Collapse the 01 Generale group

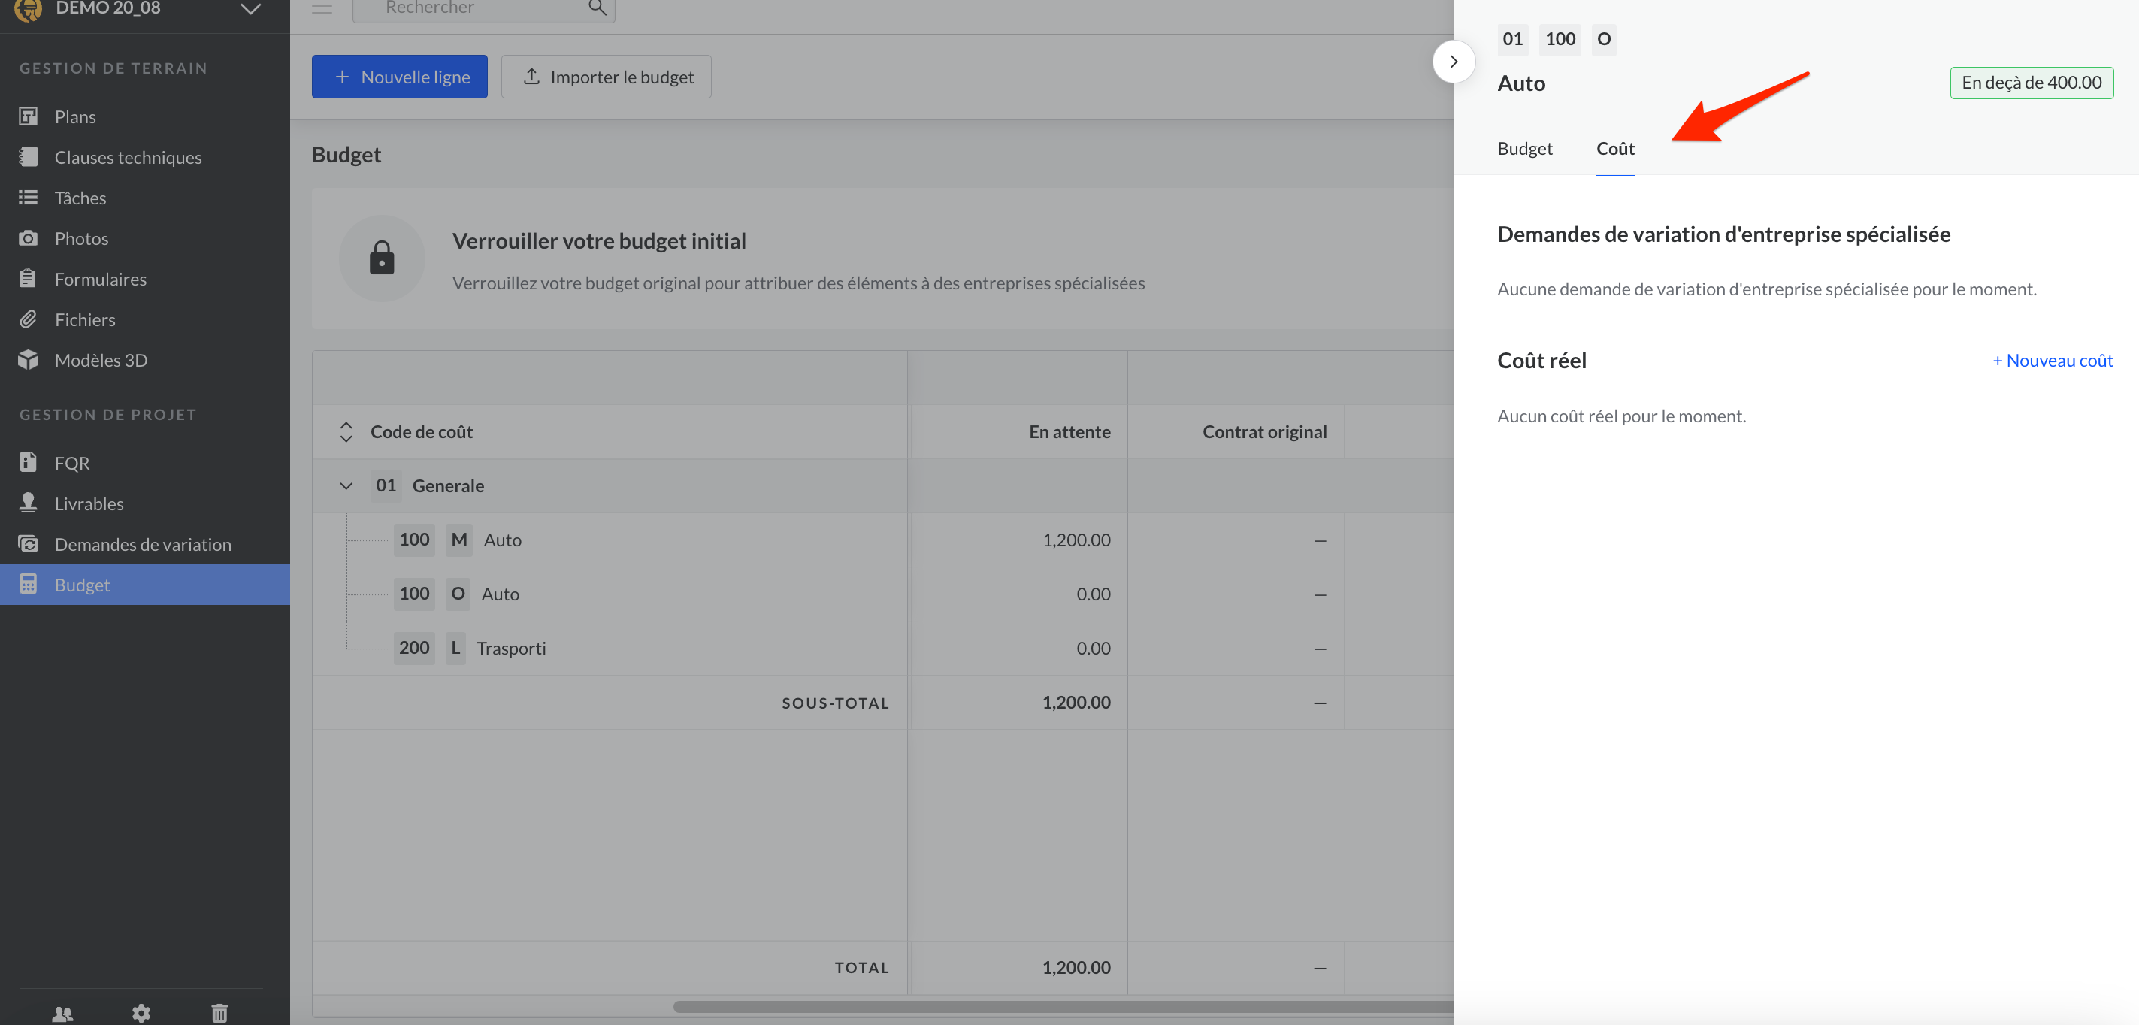click(x=346, y=486)
